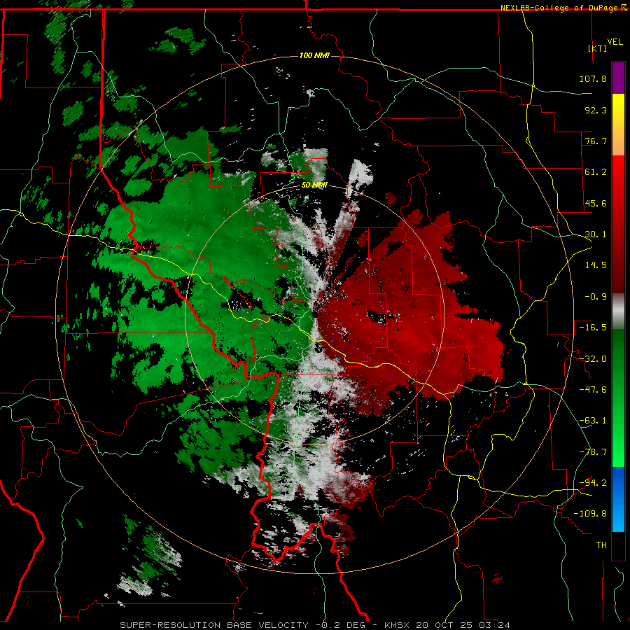
Task: Pick the gray near-zero segment of color bar
Action: tap(618, 311)
